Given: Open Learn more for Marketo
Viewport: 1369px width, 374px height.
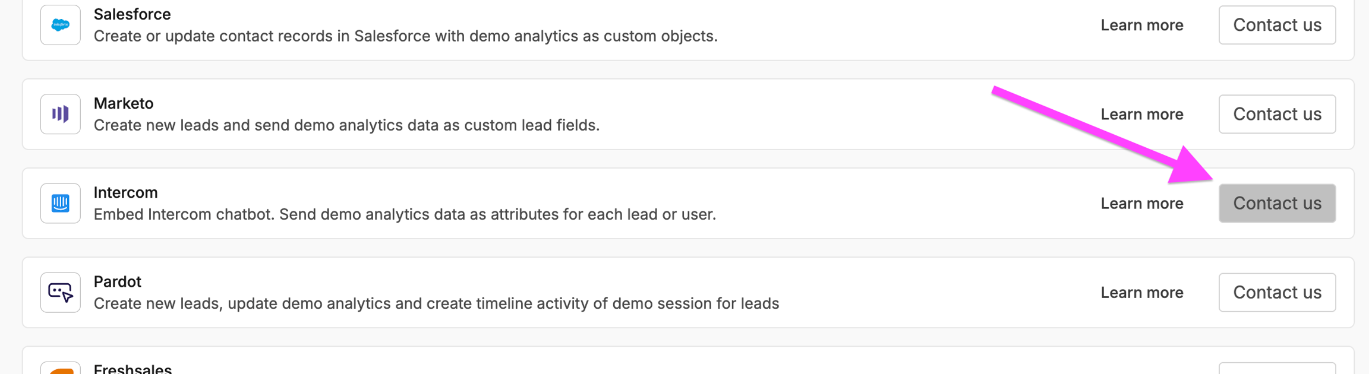Looking at the screenshot, I should coord(1141,114).
